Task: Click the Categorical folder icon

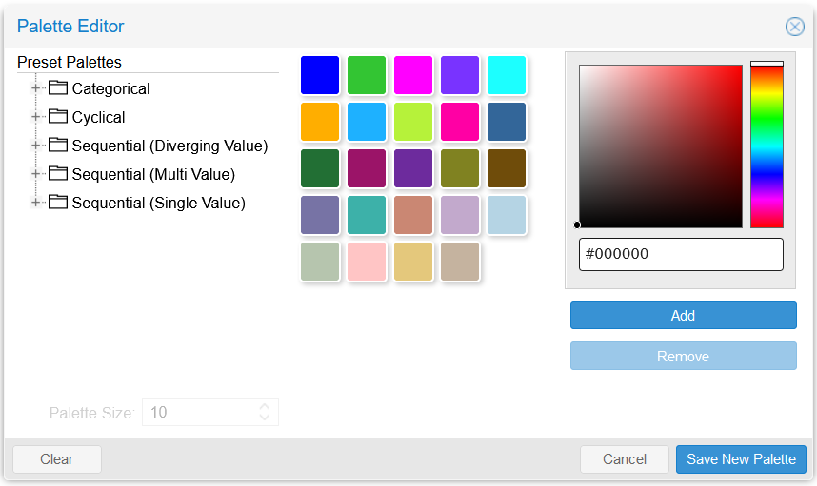Action: point(58,88)
